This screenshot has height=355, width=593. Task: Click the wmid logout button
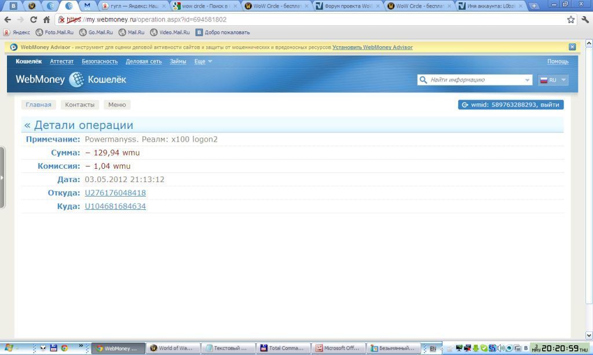[x=510, y=105]
